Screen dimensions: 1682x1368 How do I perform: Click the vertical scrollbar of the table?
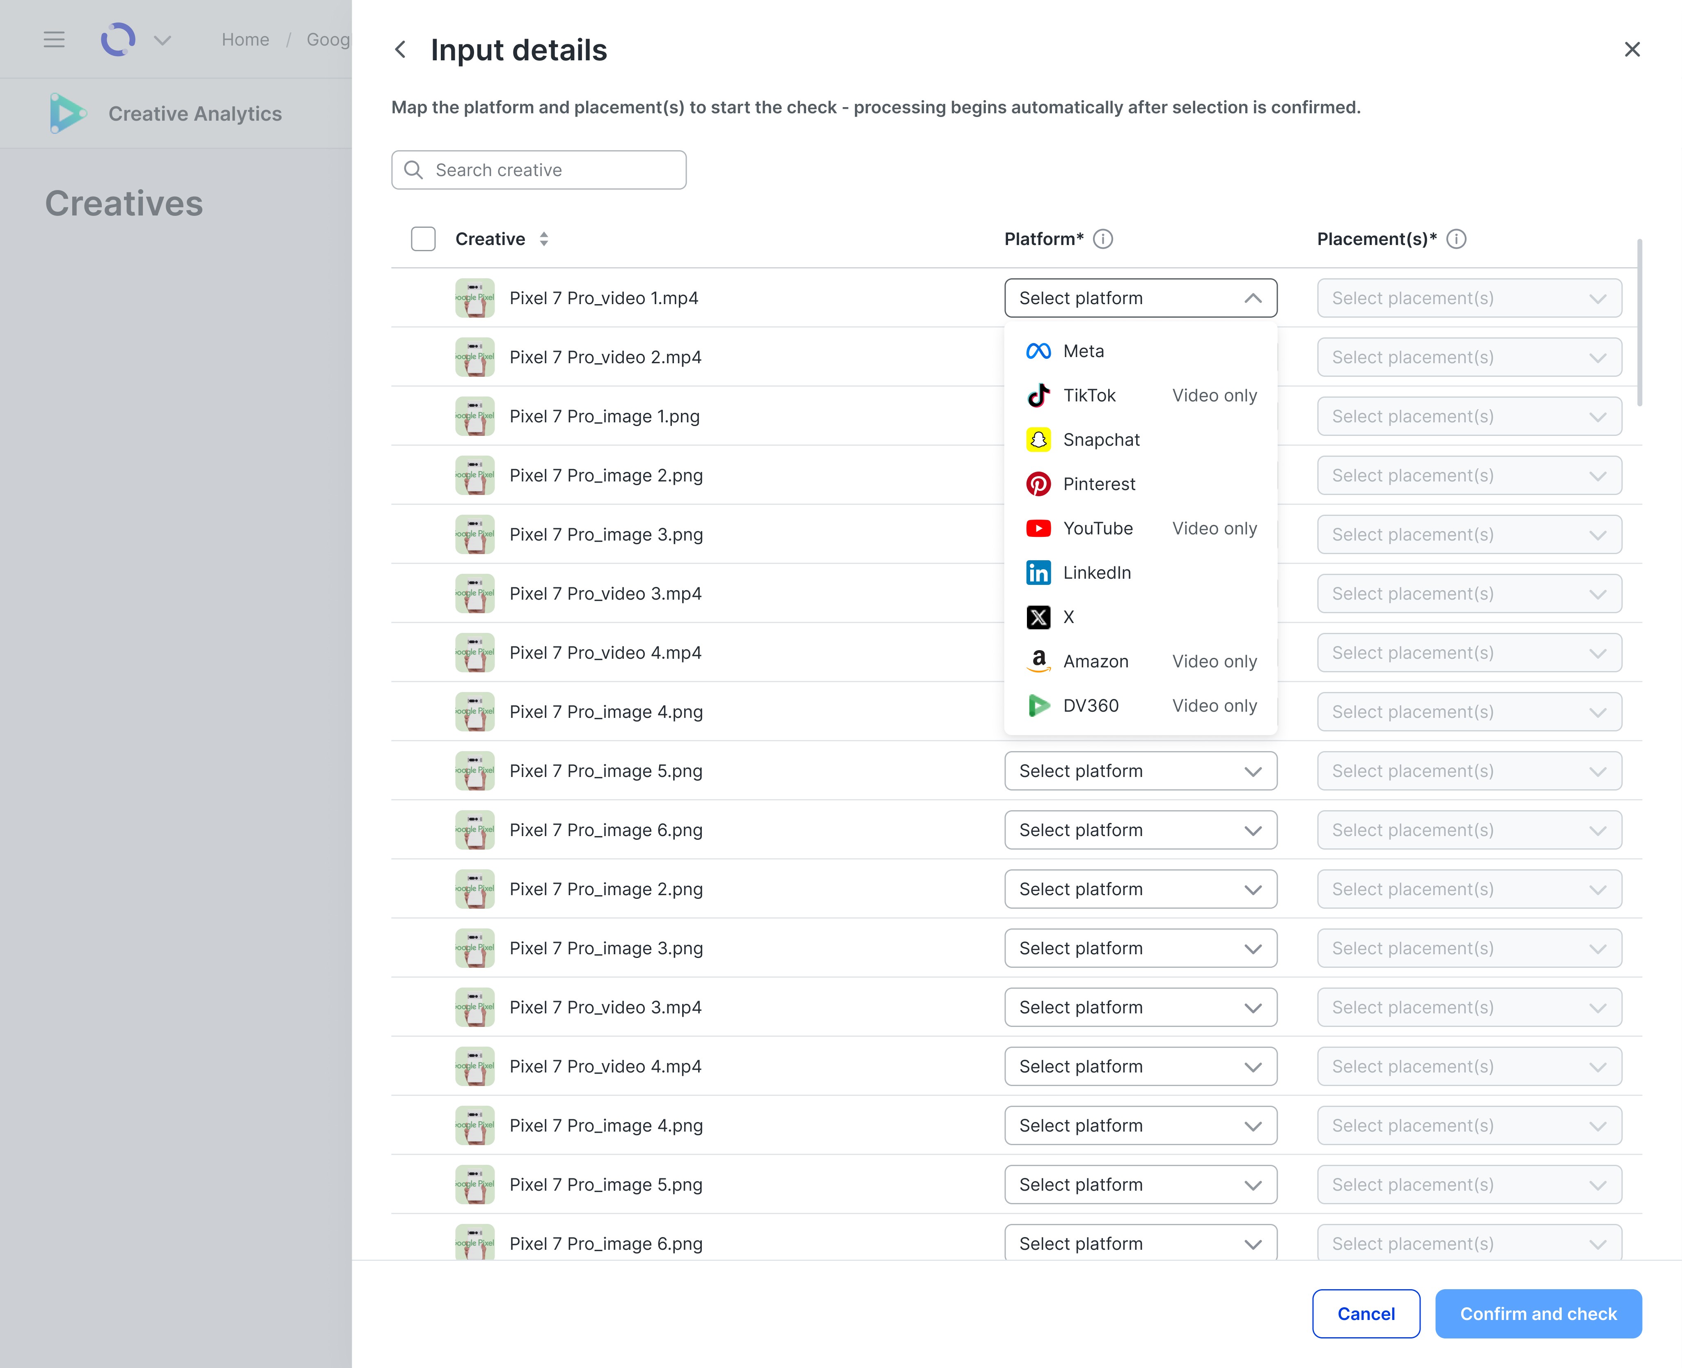(1639, 323)
